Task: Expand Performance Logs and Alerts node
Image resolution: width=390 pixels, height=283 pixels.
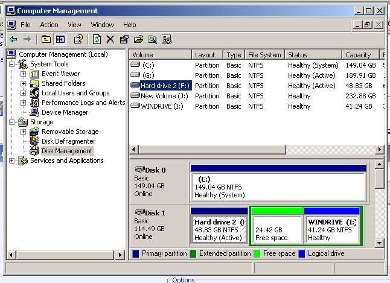Action: click(x=23, y=103)
